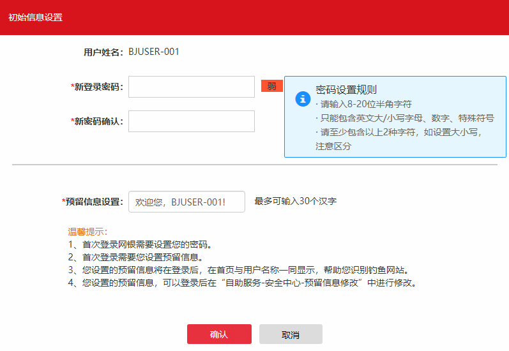Click the 预留信息设置 label text
The height and width of the screenshot is (351, 509).
click(x=93, y=202)
